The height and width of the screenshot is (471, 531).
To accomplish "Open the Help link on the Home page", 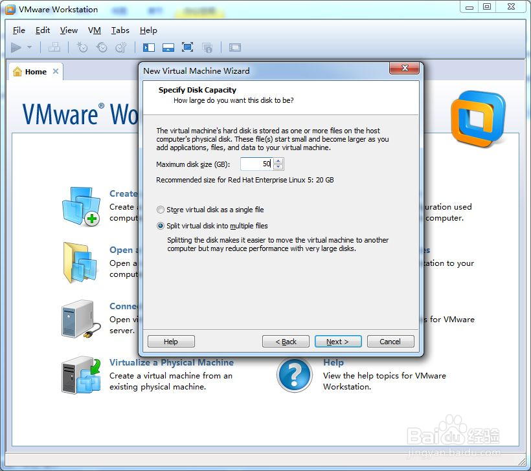I will tap(333, 363).
